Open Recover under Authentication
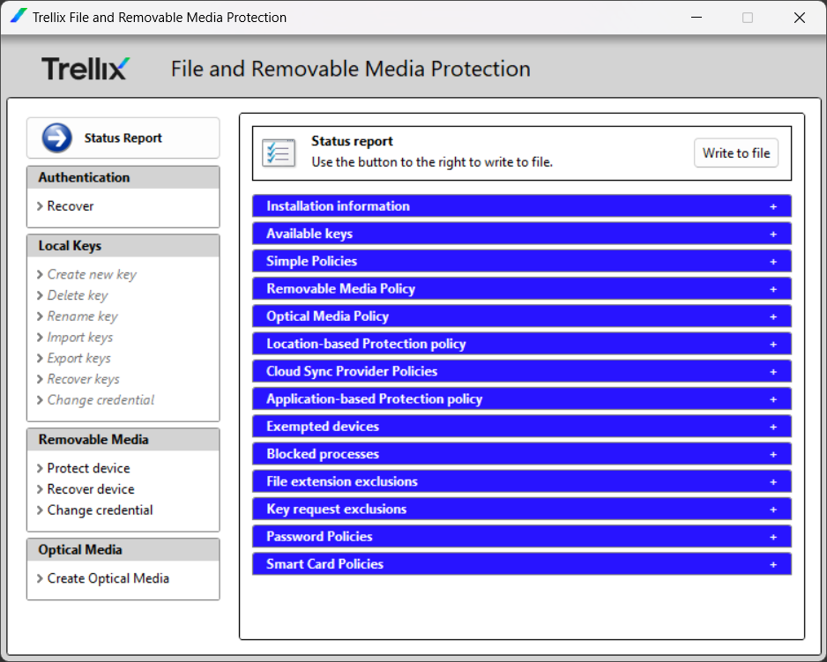827x662 pixels. [x=71, y=205]
